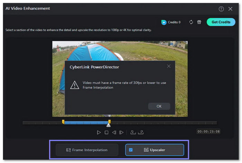Step to the next frame
Image resolution: width=242 pixels, height=163 pixels.
[121, 133]
